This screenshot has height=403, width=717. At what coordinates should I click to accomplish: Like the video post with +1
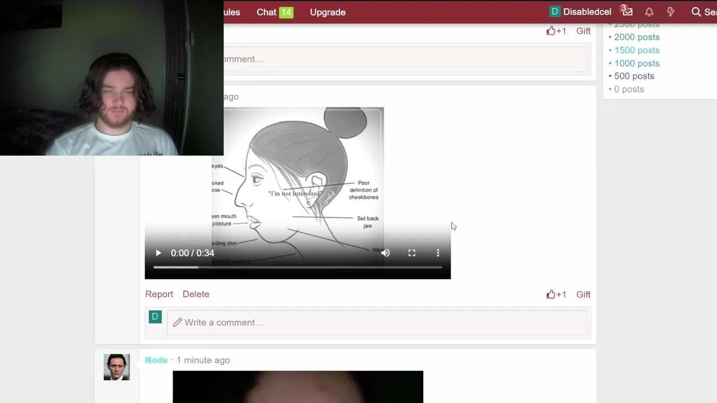556,294
